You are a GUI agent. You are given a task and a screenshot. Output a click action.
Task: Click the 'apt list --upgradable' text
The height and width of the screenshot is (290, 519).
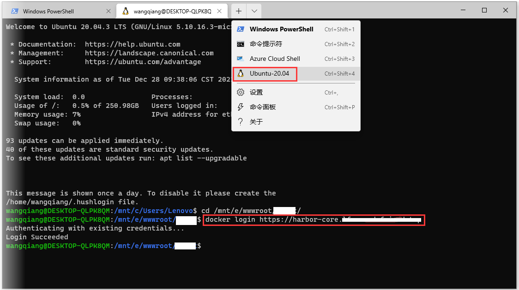[x=203, y=158]
